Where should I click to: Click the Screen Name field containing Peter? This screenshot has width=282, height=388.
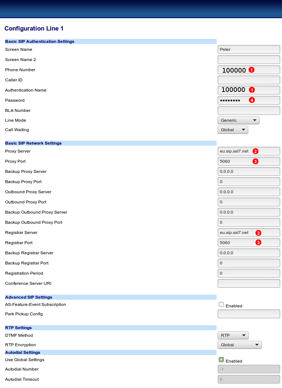coord(249,49)
